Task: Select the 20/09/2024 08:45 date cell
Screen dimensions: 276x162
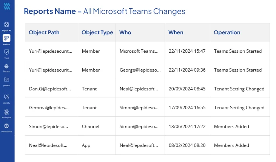Action: coord(187,89)
